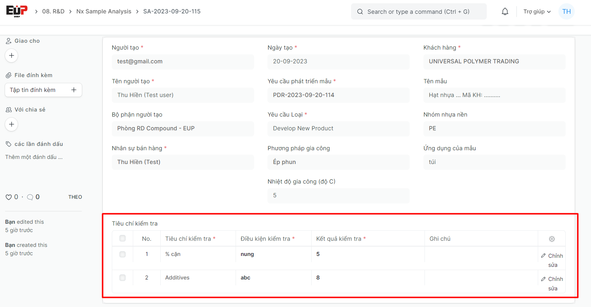The height and width of the screenshot is (307, 591).
Task: Expand the Trợ giúp help dropdown
Action: (537, 12)
